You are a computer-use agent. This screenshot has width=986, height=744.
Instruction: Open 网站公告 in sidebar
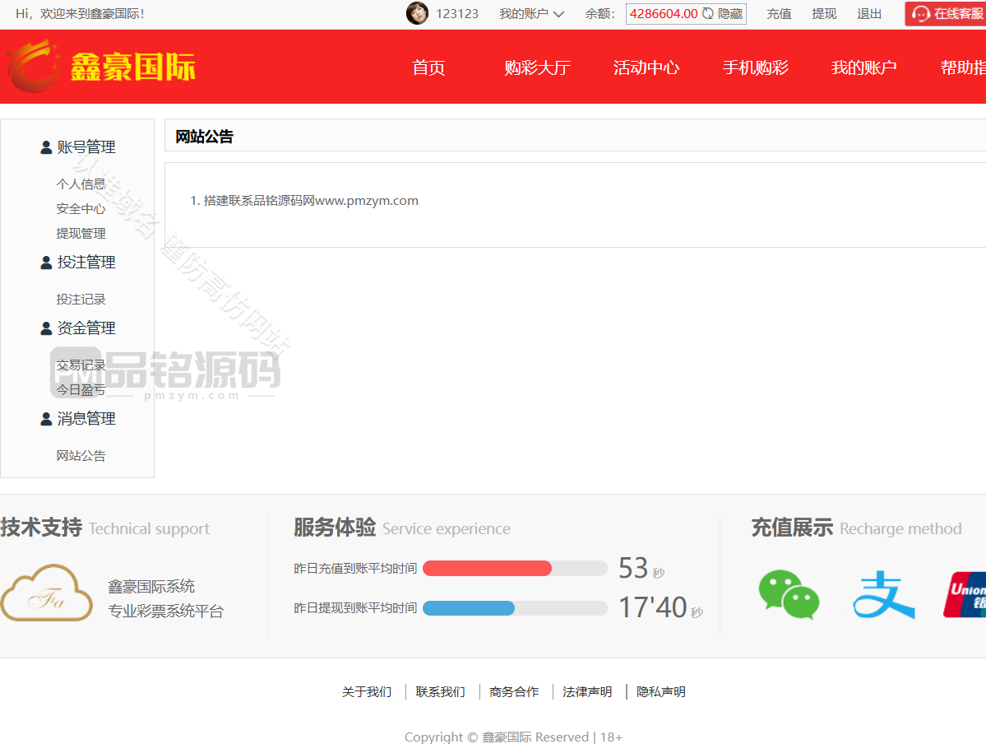click(x=81, y=455)
